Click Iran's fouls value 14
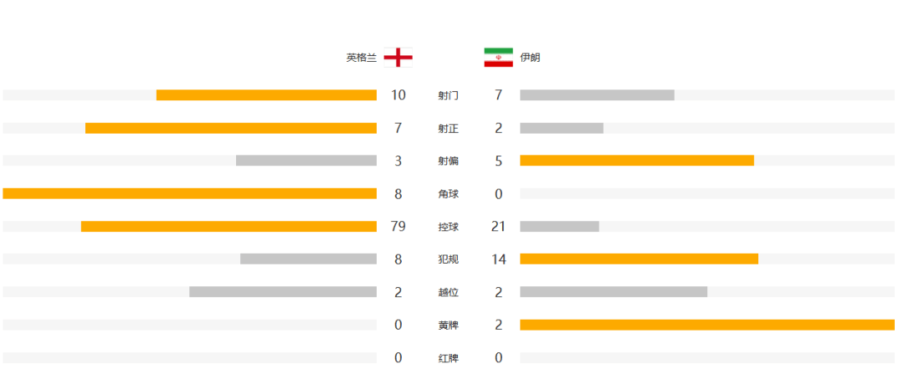 tap(499, 259)
